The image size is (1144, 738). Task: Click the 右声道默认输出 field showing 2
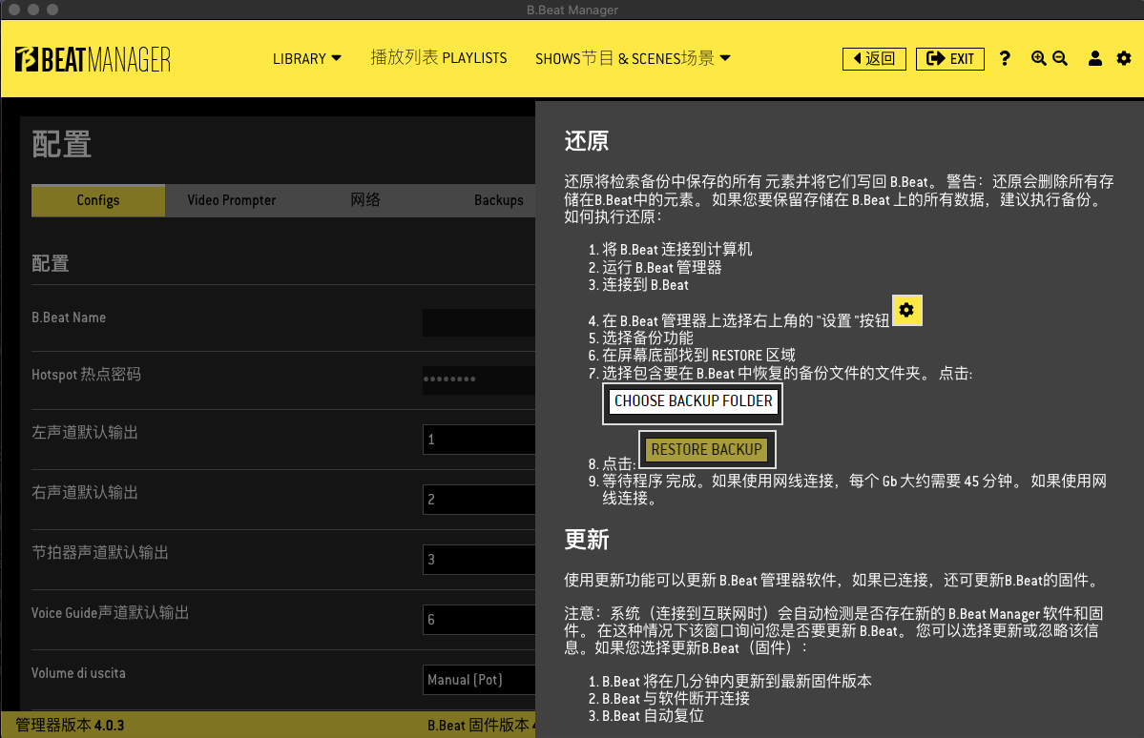[479, 500]
